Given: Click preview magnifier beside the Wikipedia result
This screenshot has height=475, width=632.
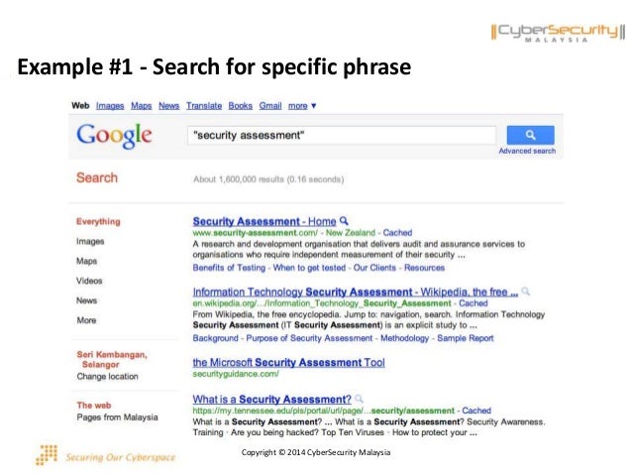Looking at the screenshot, I should (525, 291).
